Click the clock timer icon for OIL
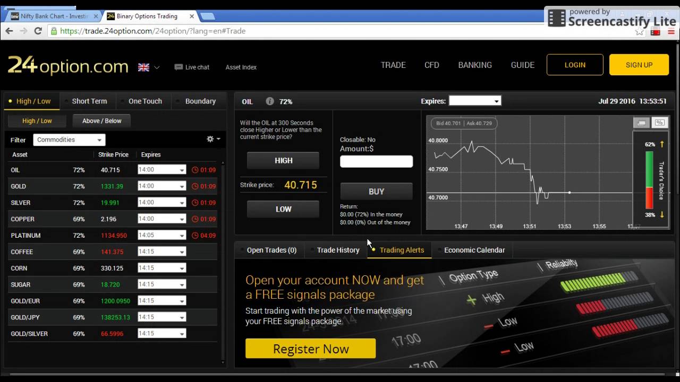 click(x=194, y=170)
